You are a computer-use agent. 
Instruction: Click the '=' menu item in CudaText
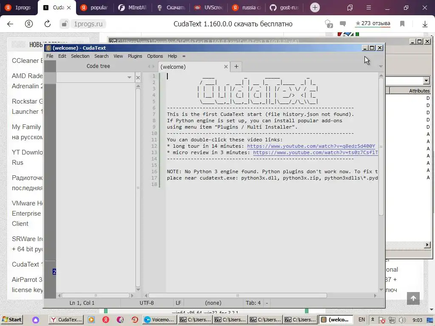point(184,56)
